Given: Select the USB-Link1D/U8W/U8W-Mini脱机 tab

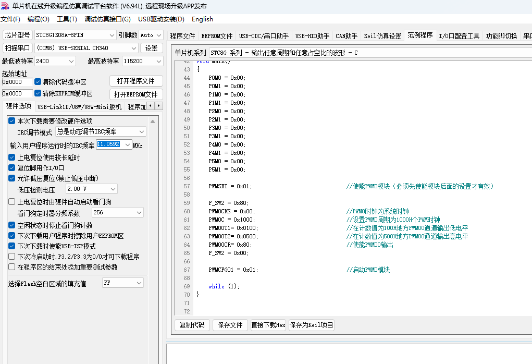Looking at the screenshot, I should [x=79, y=107].
